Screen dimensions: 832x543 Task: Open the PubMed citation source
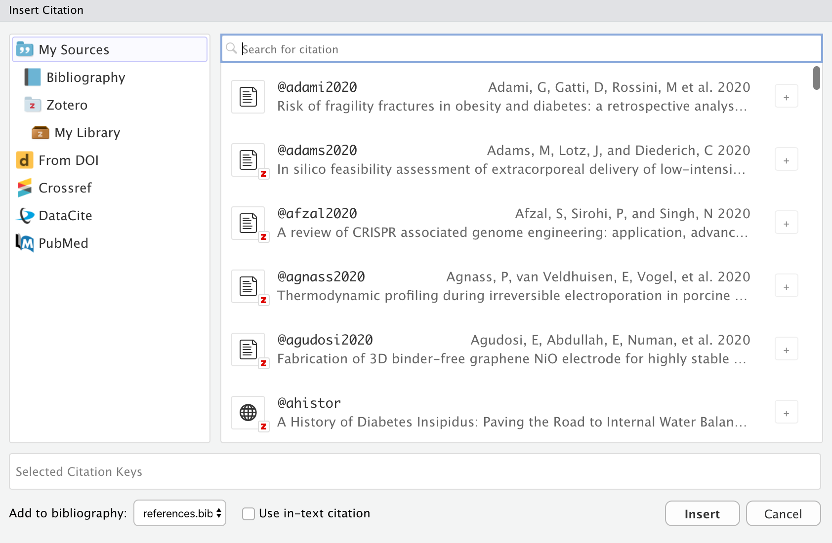coord(63,243)
